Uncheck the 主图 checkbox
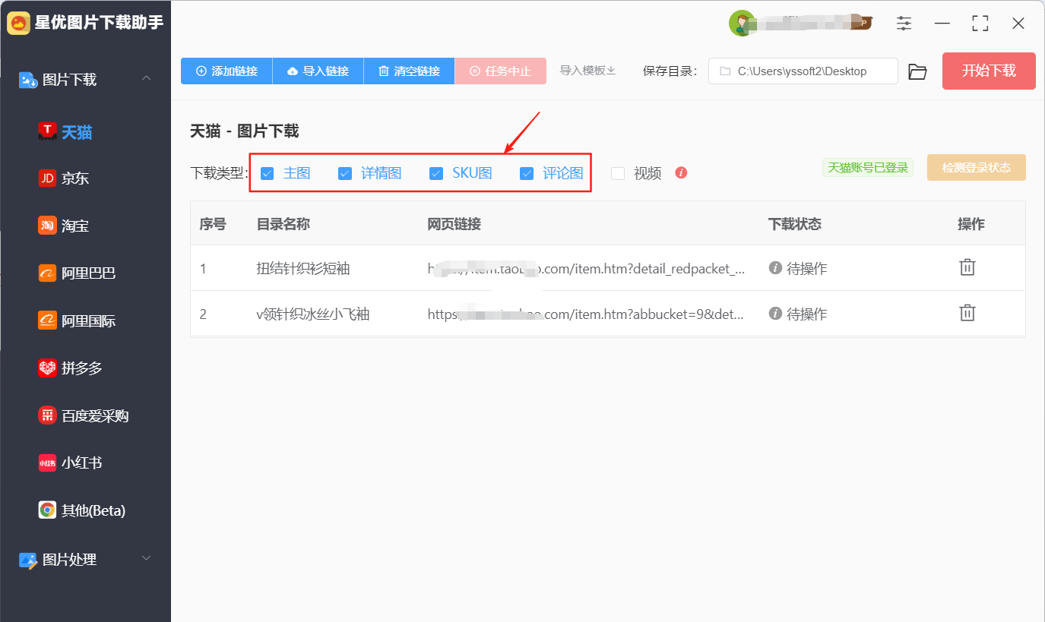 (x=268, y=173)
